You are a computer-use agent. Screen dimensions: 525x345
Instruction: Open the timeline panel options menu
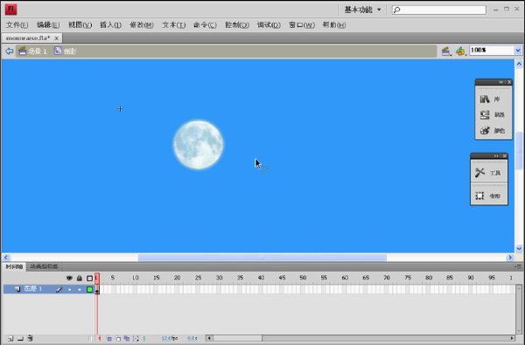[518, 266]
